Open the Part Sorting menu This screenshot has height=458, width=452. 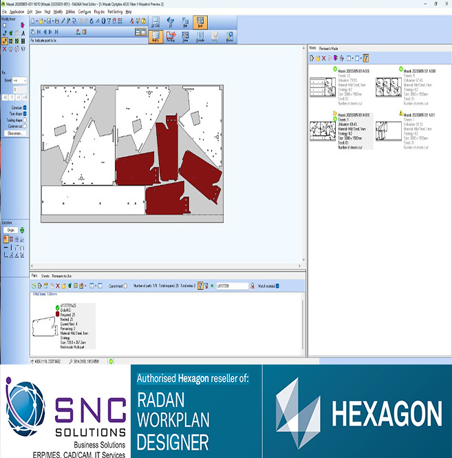click(115, 12)
